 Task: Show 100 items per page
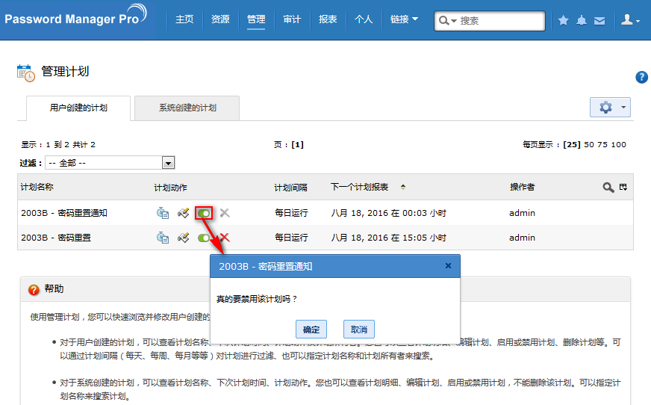[x=618, y=144]
